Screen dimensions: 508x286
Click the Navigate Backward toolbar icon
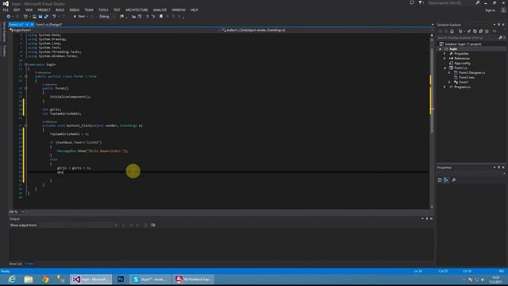click(x=9, y=17)
